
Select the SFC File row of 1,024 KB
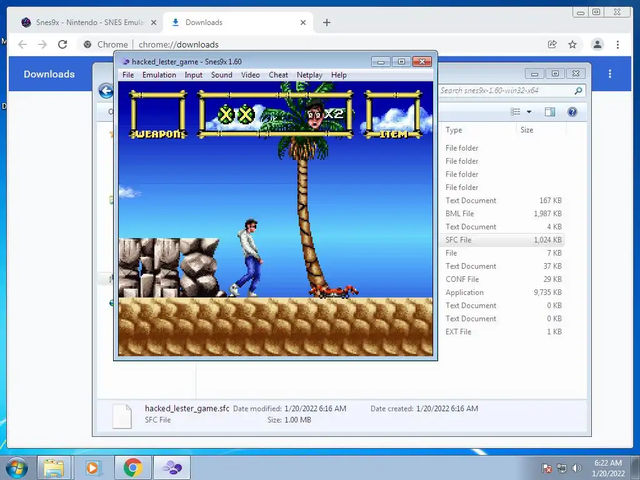(502, 240)
